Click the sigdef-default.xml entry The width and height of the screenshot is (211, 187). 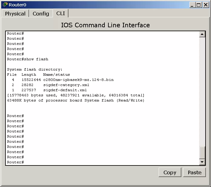pyautogui.click(x=65, y=90)
